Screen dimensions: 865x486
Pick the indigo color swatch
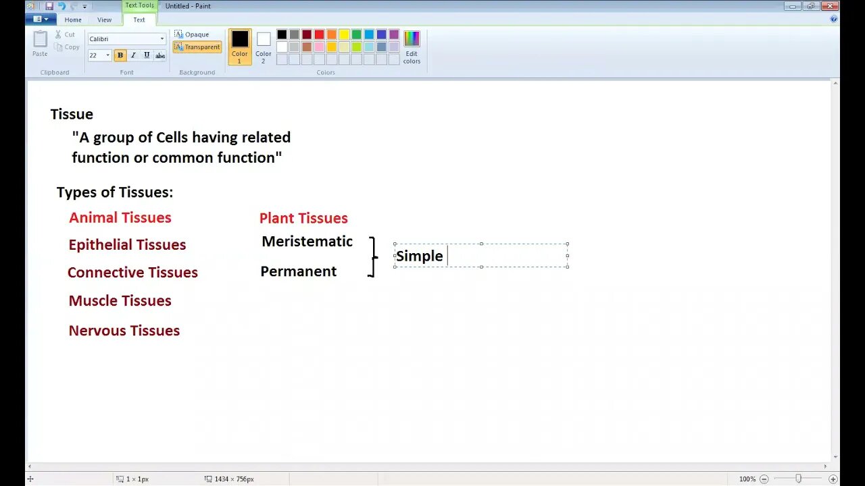pos(381,34)
